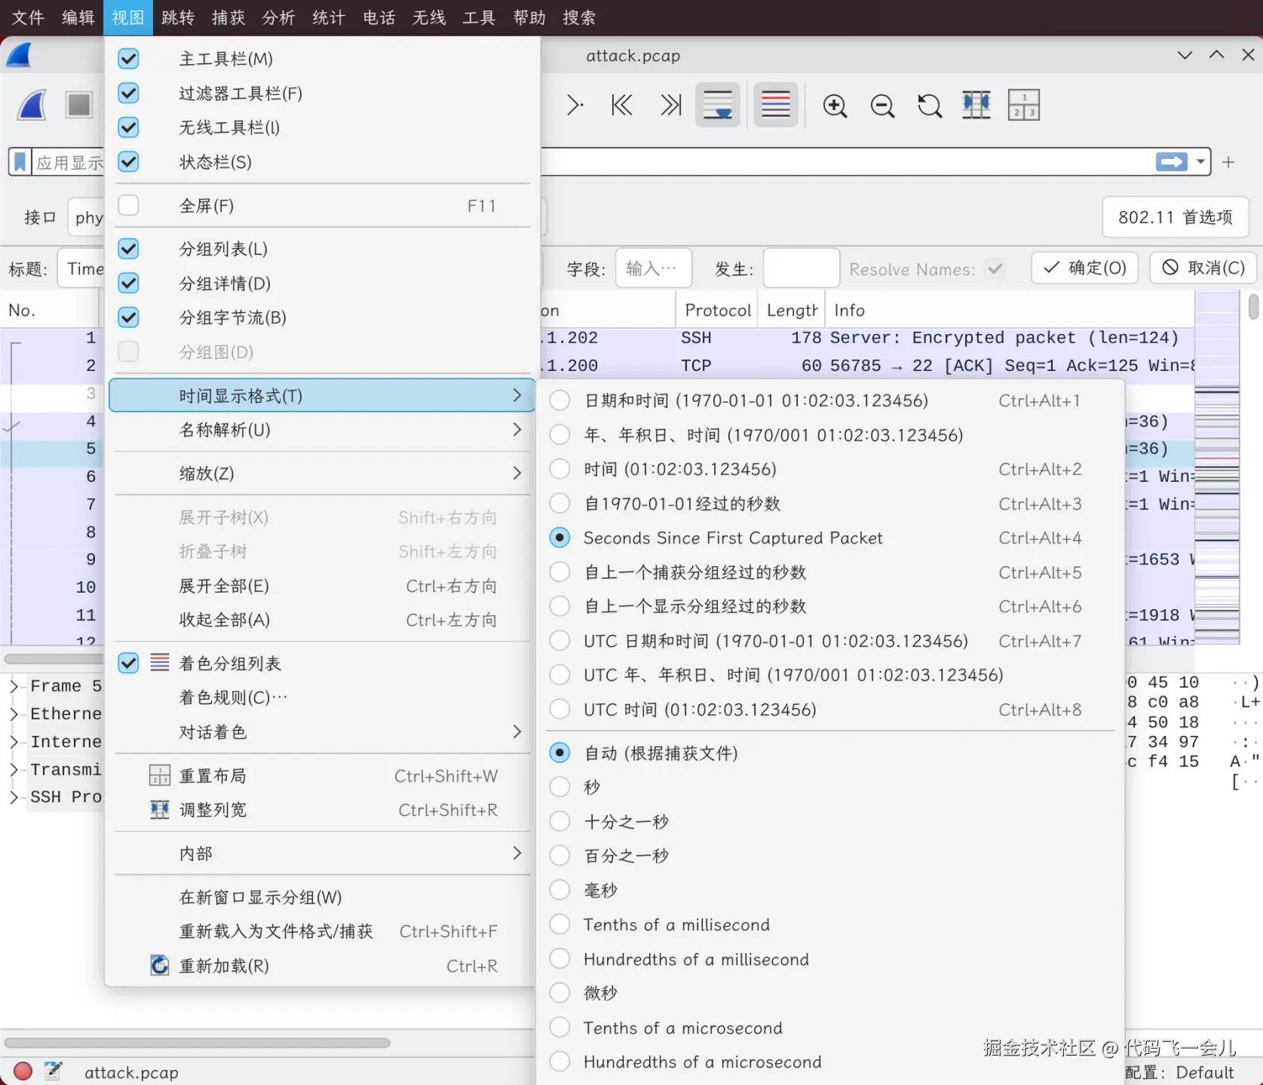Click the display filter bookmark icon
Viewport: 1263px width, 1085px height.
(x=20, y=162)
